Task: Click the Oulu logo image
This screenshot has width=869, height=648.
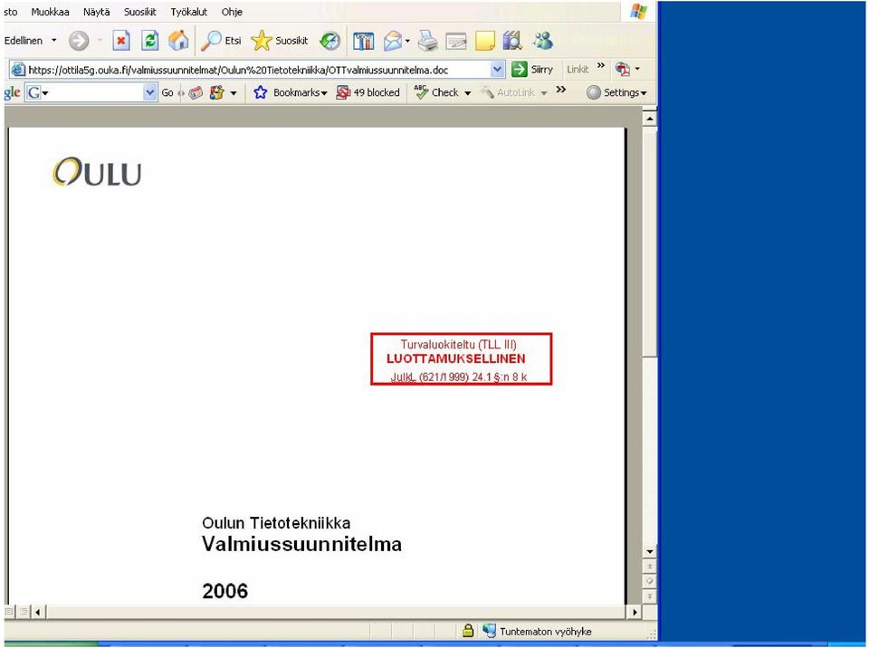Action: click(x=97, y=172)
